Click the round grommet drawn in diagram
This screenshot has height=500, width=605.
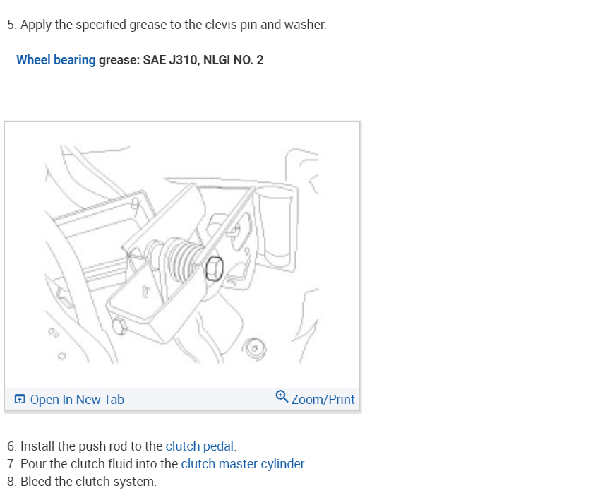point(254,349)
